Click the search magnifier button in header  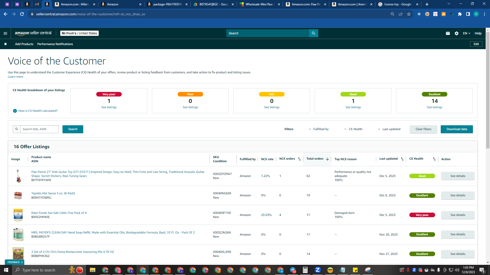click(x=313, y=33)
